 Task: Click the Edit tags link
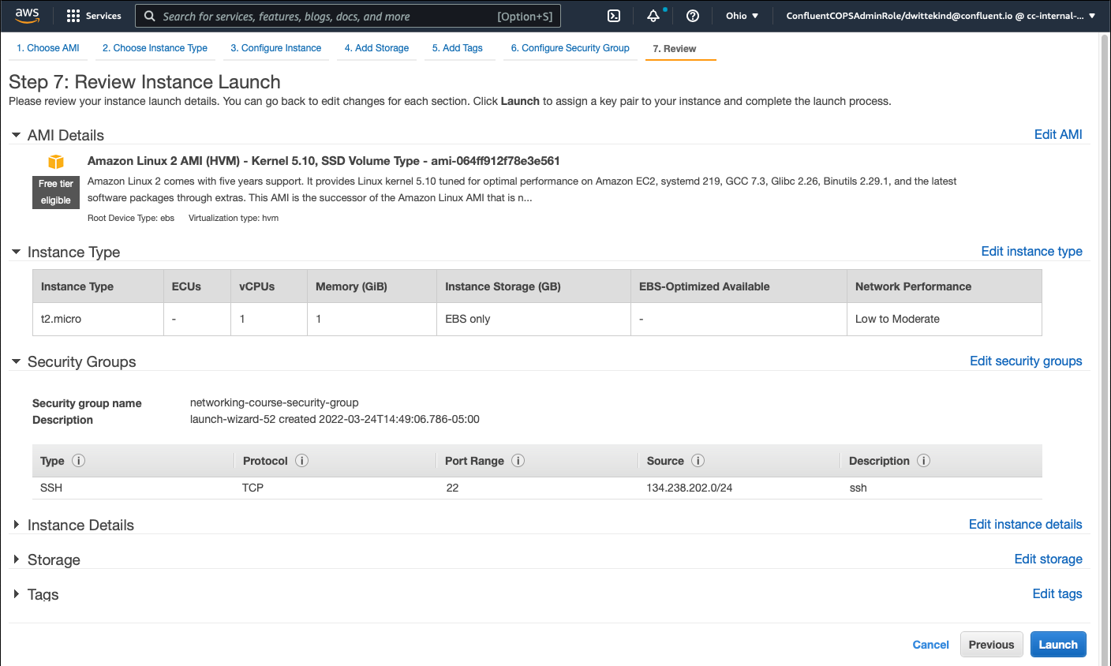click(1057, 593)
